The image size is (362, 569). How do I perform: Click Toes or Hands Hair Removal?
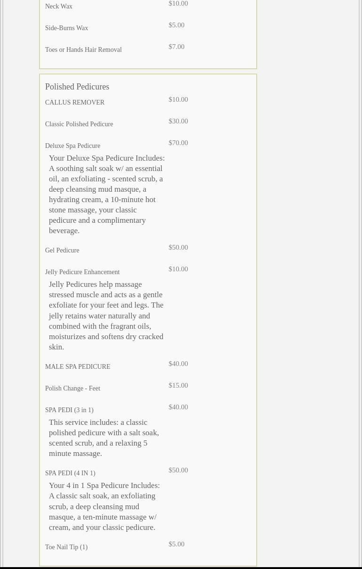pyautogui.click(x=83, y=50)
